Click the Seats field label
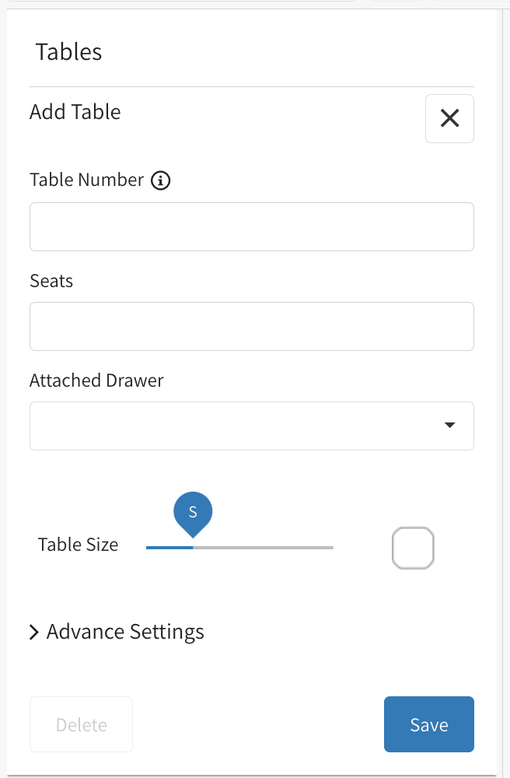 pyautogui.click(x=51, y=281)
